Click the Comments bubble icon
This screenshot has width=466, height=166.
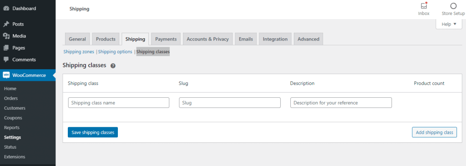click(6, 60)
